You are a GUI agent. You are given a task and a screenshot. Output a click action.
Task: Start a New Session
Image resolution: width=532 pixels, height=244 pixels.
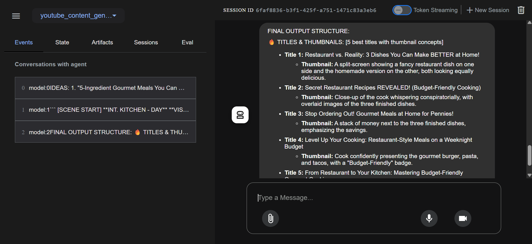coord(488,10)
